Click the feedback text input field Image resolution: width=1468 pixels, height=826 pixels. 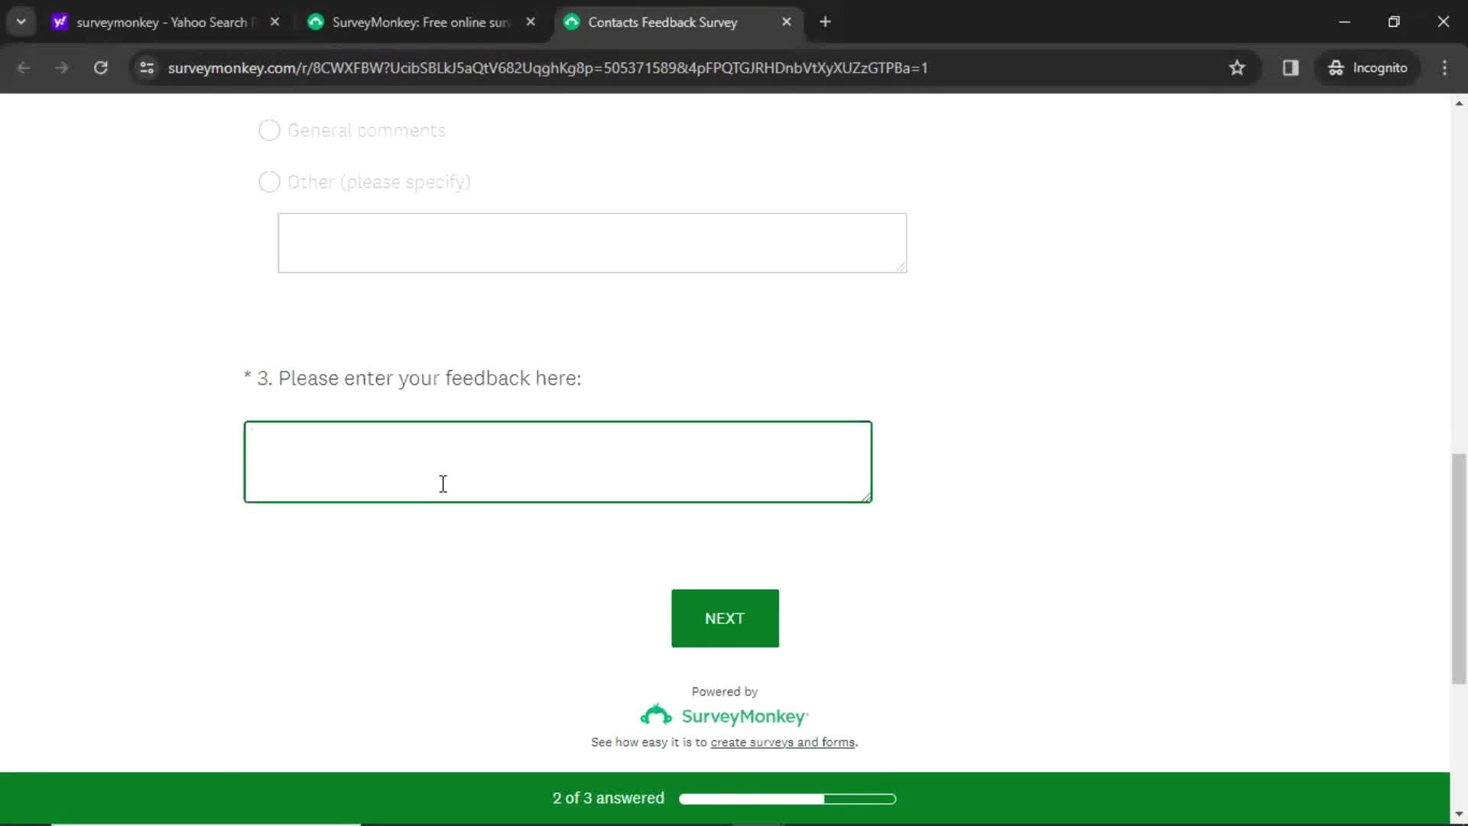[x=557, y=461]
